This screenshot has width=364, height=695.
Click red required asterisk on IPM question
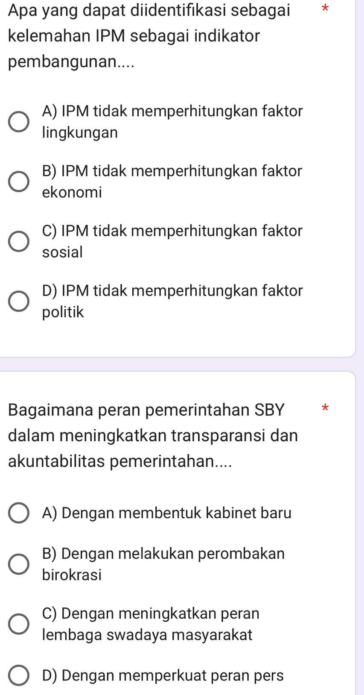325,8
